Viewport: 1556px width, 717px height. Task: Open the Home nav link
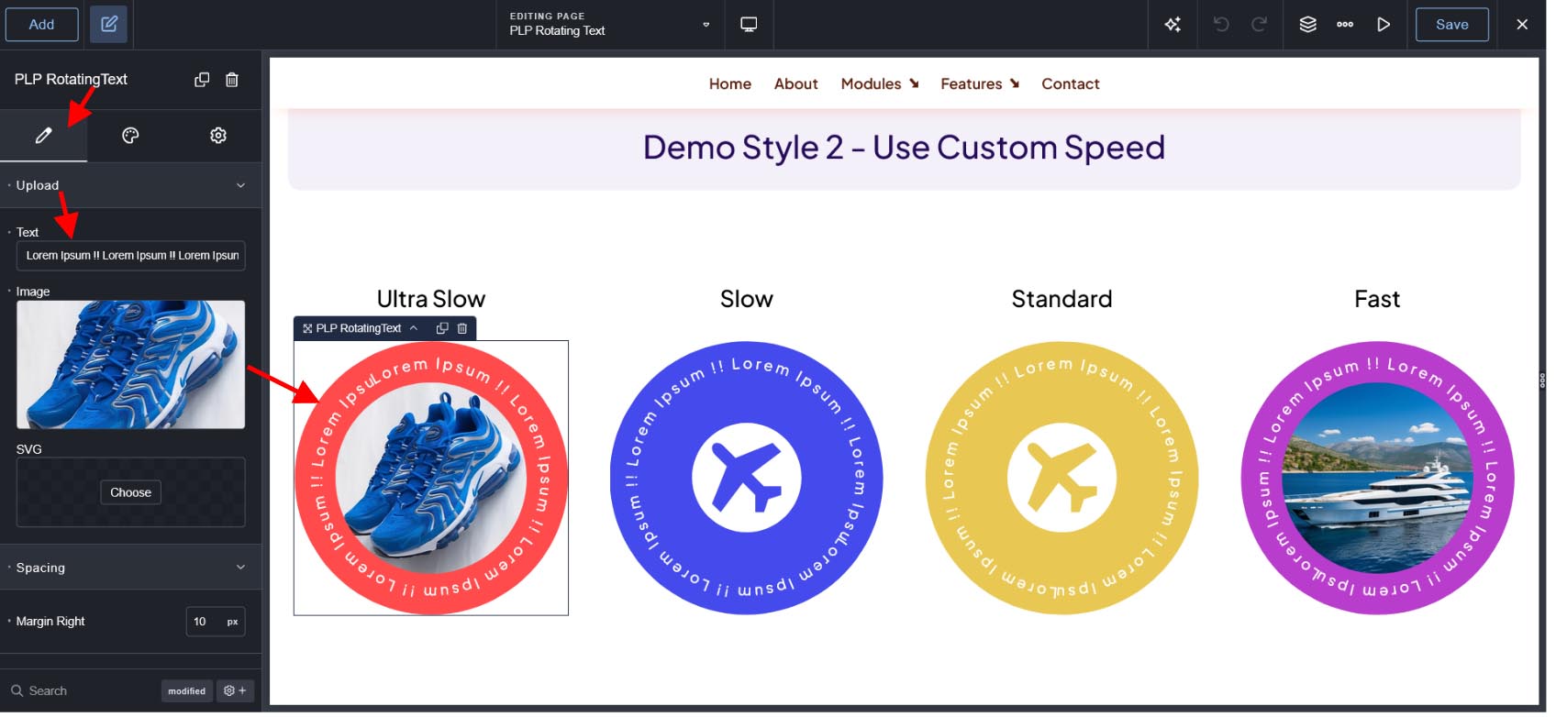730,84
